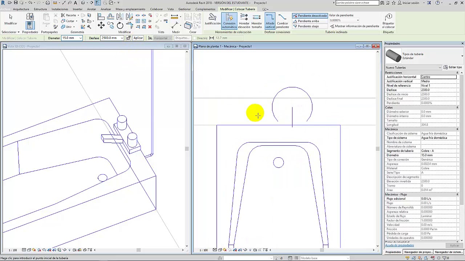Switch to Navegador de proyectos tab
Viewport: 465px width, 261px height.
[418, 252]
